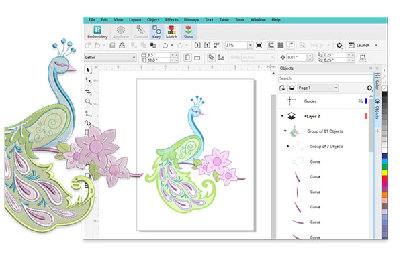
Task: Pick the yellow swatch in palette
Action: (384, 173)
